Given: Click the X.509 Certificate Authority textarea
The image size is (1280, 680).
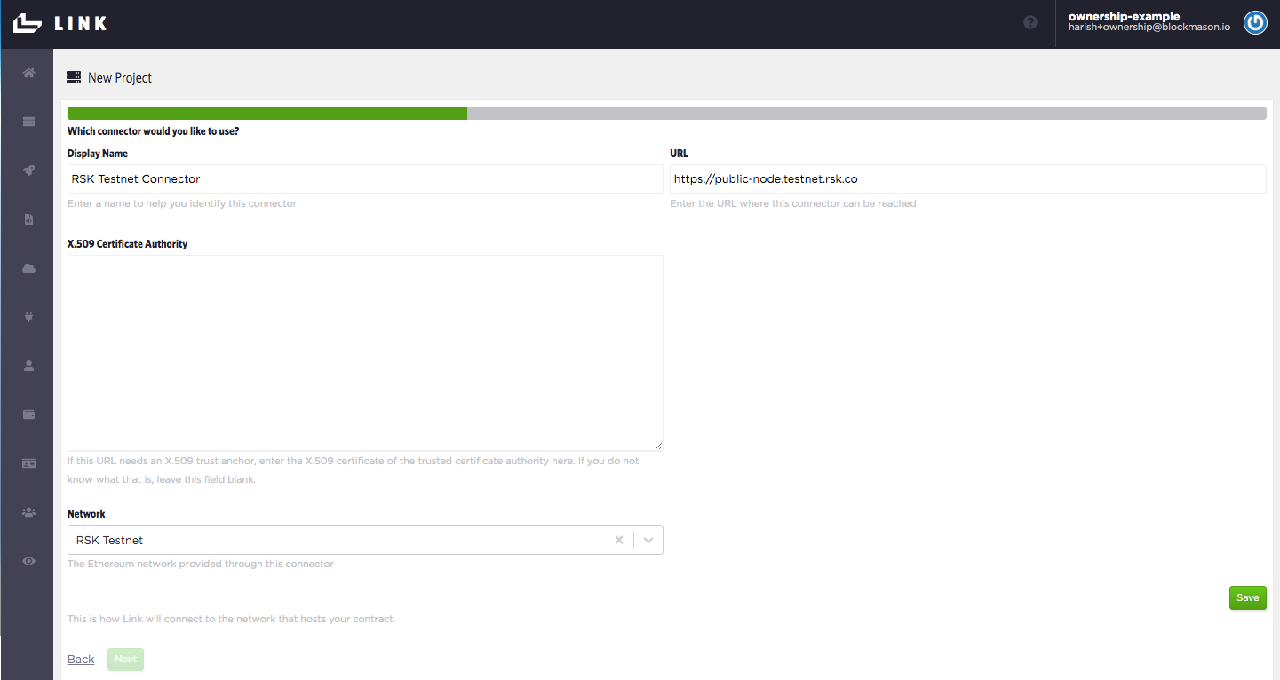Looking at the screenshot, I should [365, 353].
